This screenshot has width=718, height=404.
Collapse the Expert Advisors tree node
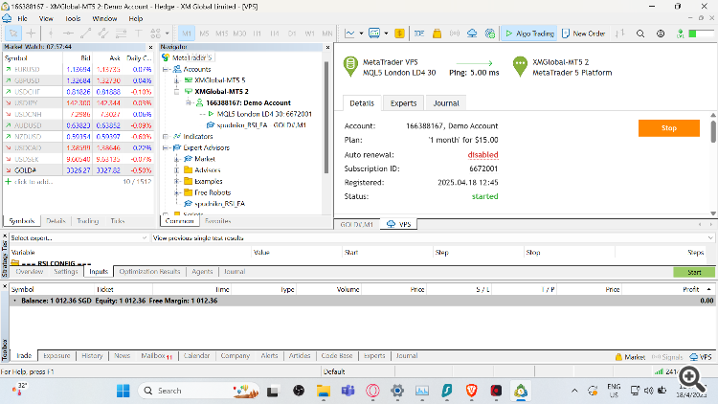coord(166,148)
